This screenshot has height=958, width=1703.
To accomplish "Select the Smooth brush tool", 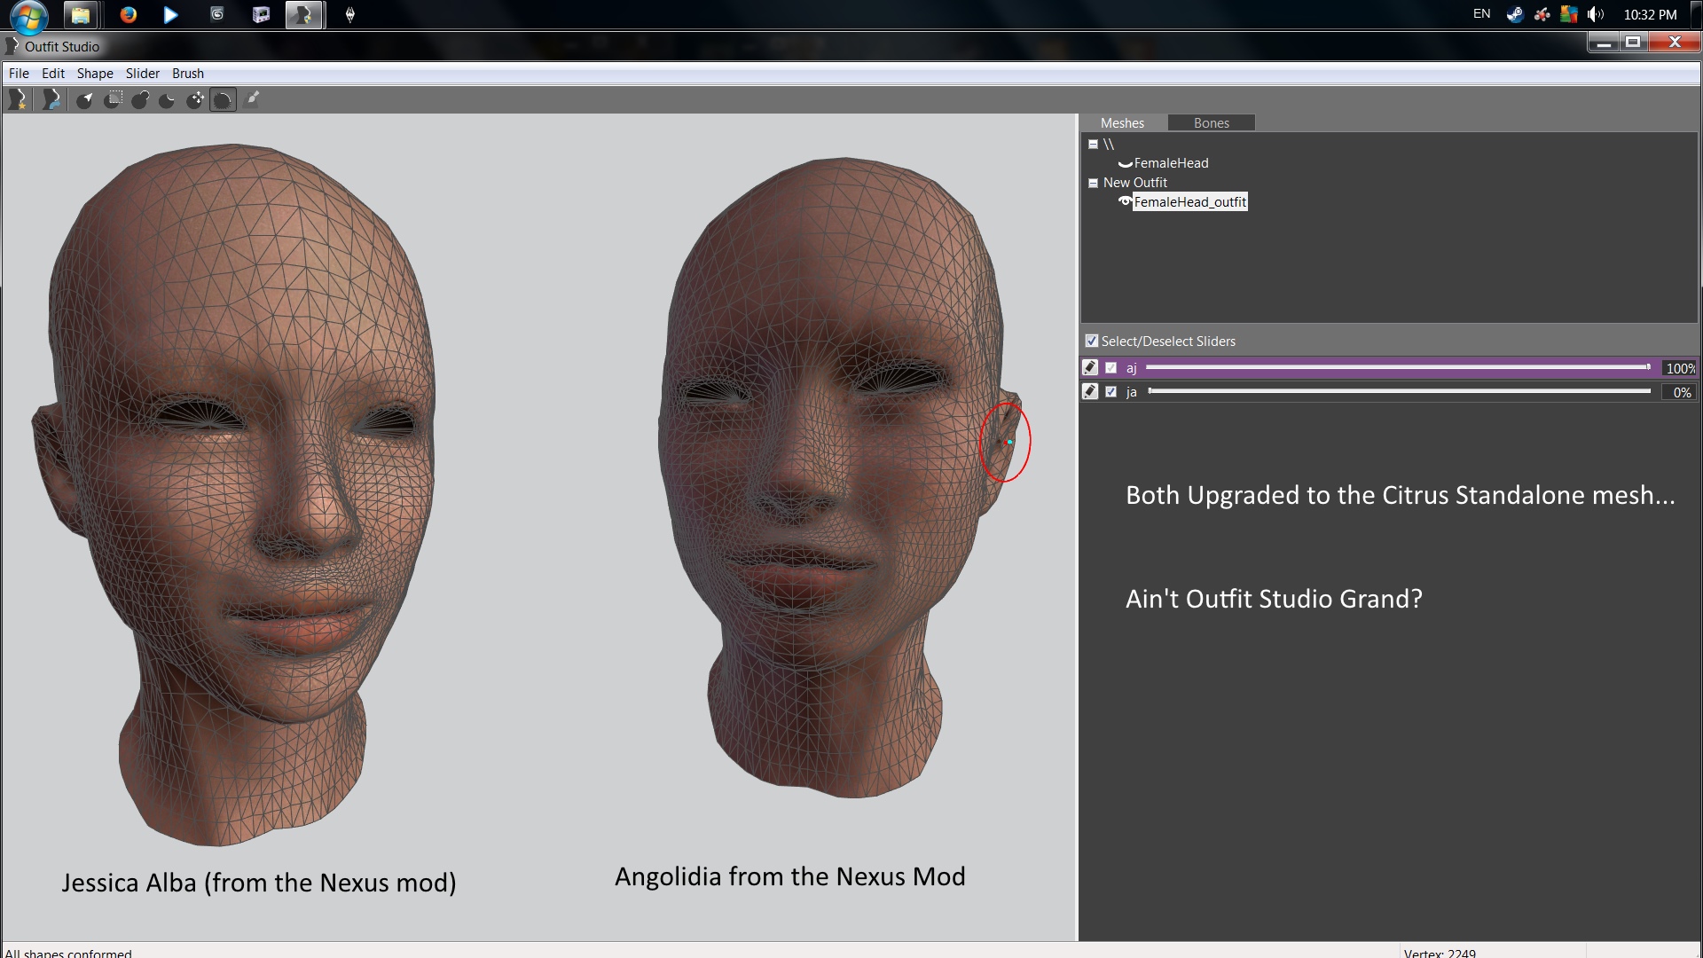I will pyautogui.click(x=223, y=100).
